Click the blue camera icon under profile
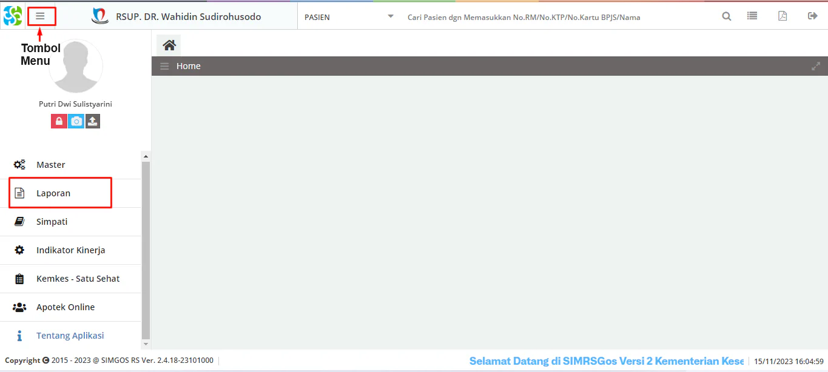Image resolution: width=828 pixels, height=372 pixels. [x=76, y=121]
